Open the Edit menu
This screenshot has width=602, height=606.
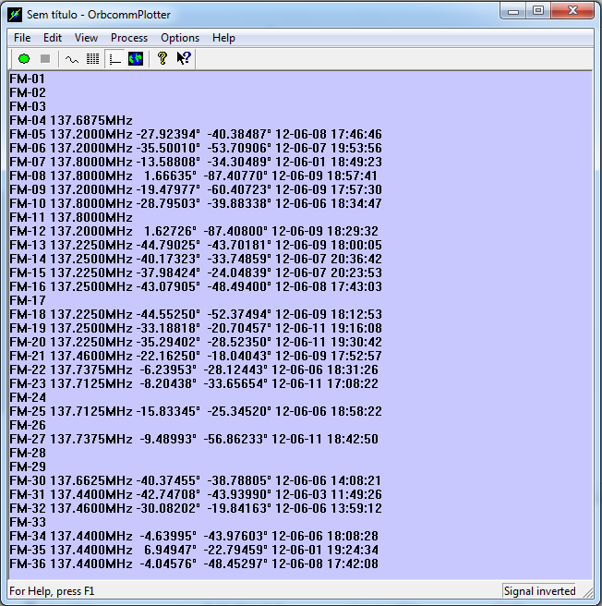(53, 38)
